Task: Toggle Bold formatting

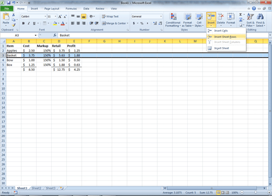Action: point(24,23)
